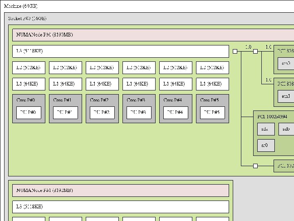Pick the PU P#5 box
294x221 pixels.
coord(212,113)
